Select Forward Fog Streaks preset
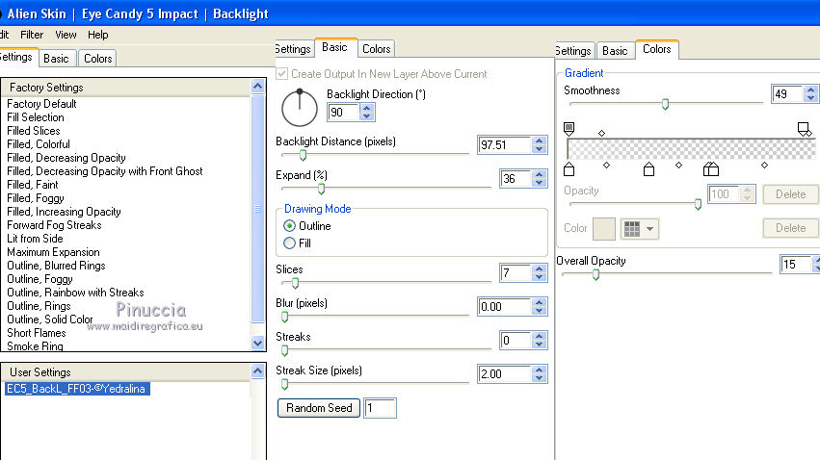Viewport: 820px width, 460px height. click(x=54, y=225)
